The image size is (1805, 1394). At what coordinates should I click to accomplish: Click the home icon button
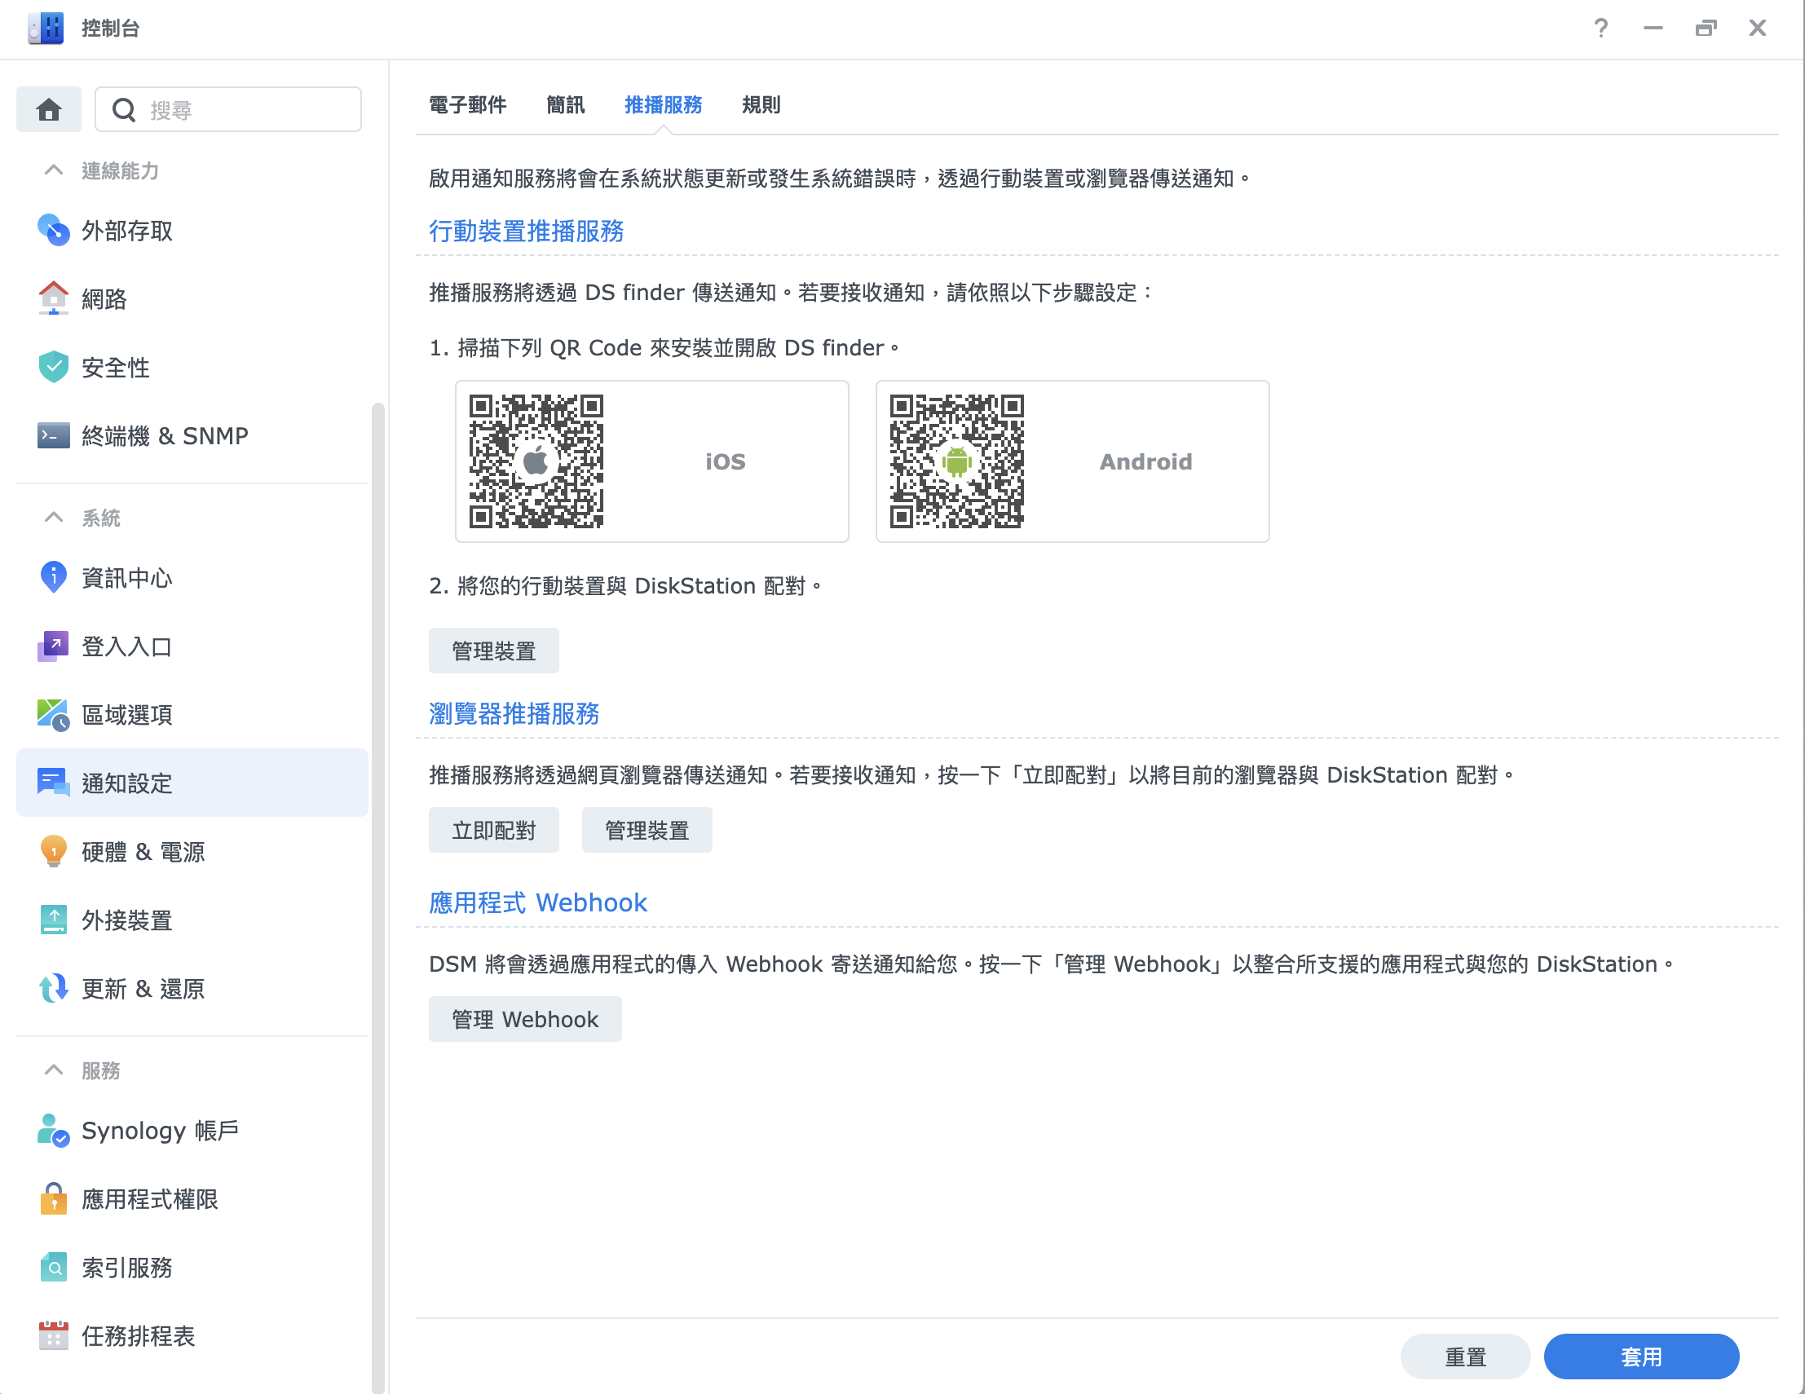click(49, 109)
